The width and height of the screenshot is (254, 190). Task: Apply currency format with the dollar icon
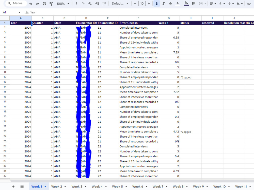[76, 4]
